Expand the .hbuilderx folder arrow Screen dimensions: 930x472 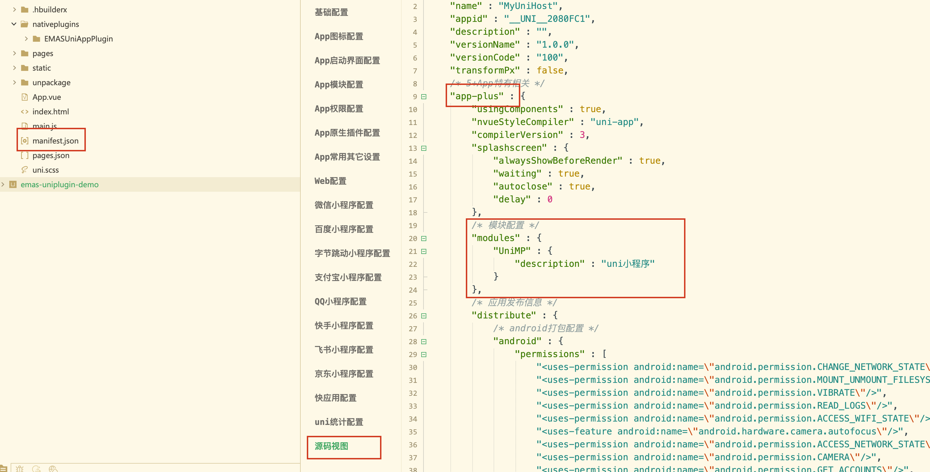pos(14,9)
